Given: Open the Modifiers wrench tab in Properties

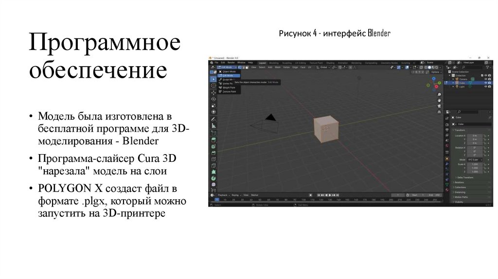Looking at the screenshot, I should [447, 164].
